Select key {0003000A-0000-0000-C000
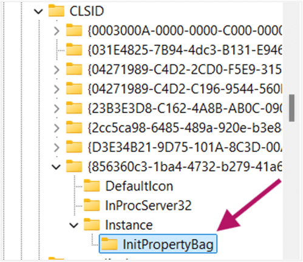The height and width of the screenshot is (262, 303). [x=185, y=31]
